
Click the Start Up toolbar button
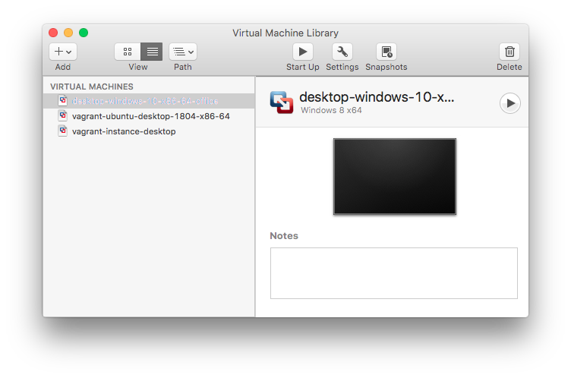(303, 52)
